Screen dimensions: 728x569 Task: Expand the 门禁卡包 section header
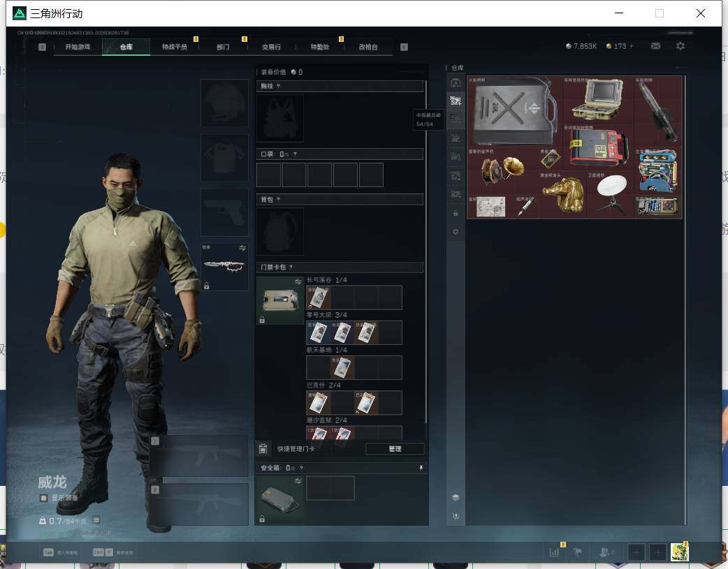pos(340,267)
